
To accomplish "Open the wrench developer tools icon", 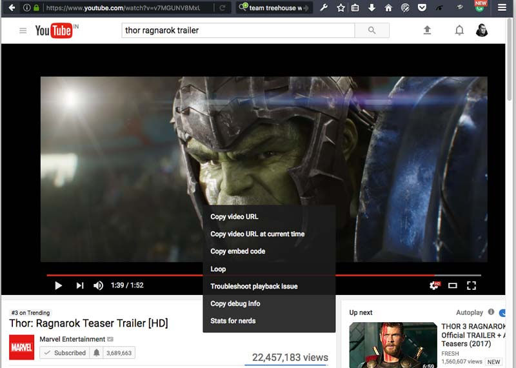I will click(324, 8).
